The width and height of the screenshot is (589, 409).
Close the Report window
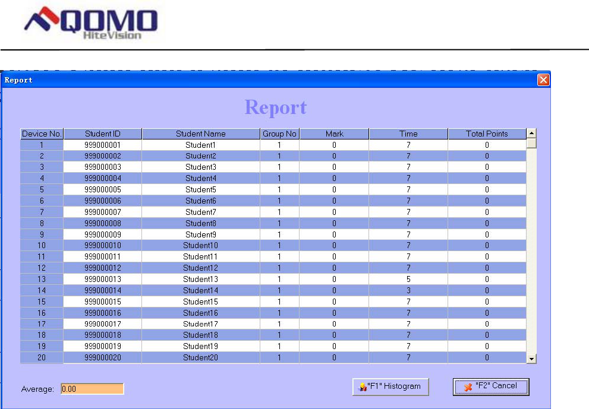[543, 80]
